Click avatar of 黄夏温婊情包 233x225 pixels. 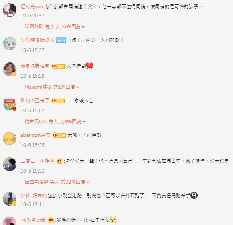tap(10, 69)
